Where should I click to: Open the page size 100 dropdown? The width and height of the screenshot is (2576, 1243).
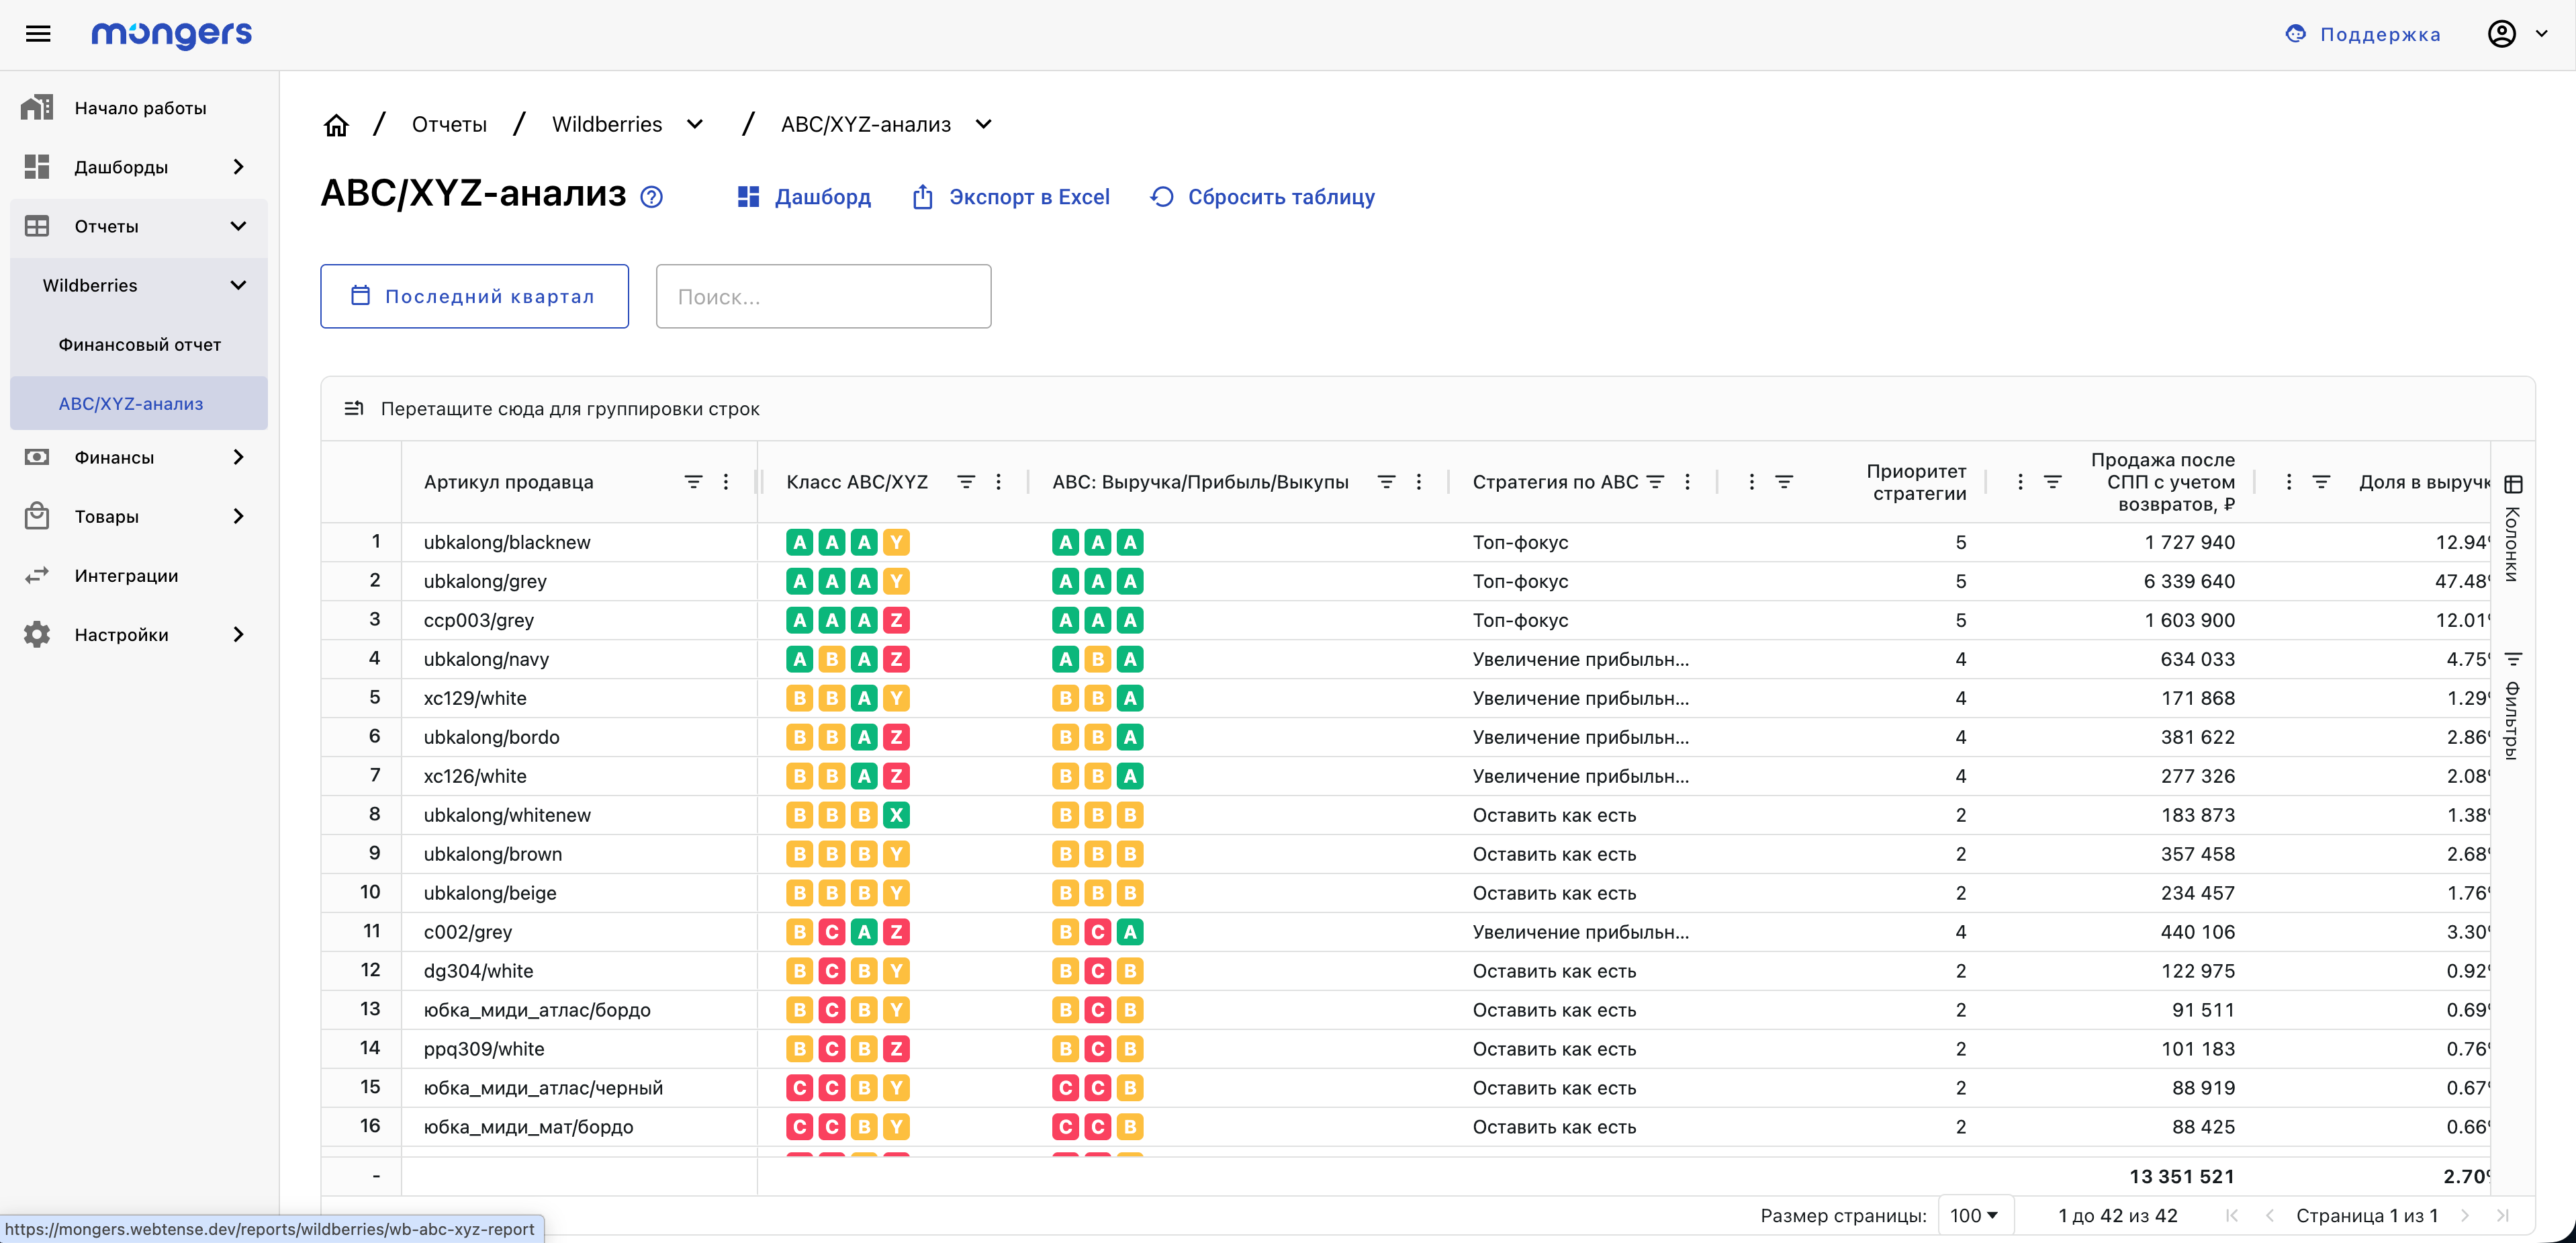point(1974,1215)
